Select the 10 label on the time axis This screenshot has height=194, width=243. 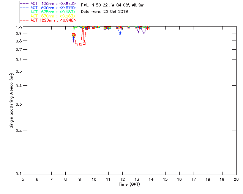pyautogui.click(x=94, y=179)
